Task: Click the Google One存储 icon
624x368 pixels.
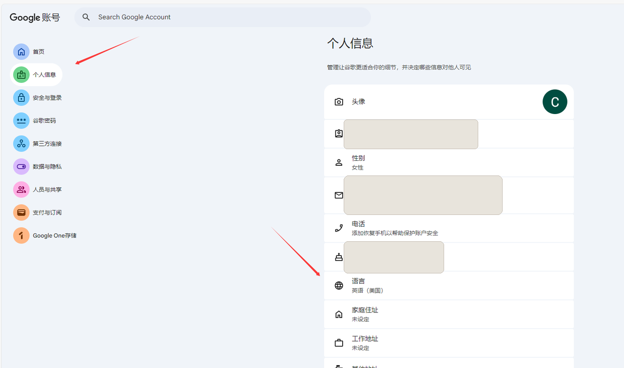Action: [x=21, y=235]
